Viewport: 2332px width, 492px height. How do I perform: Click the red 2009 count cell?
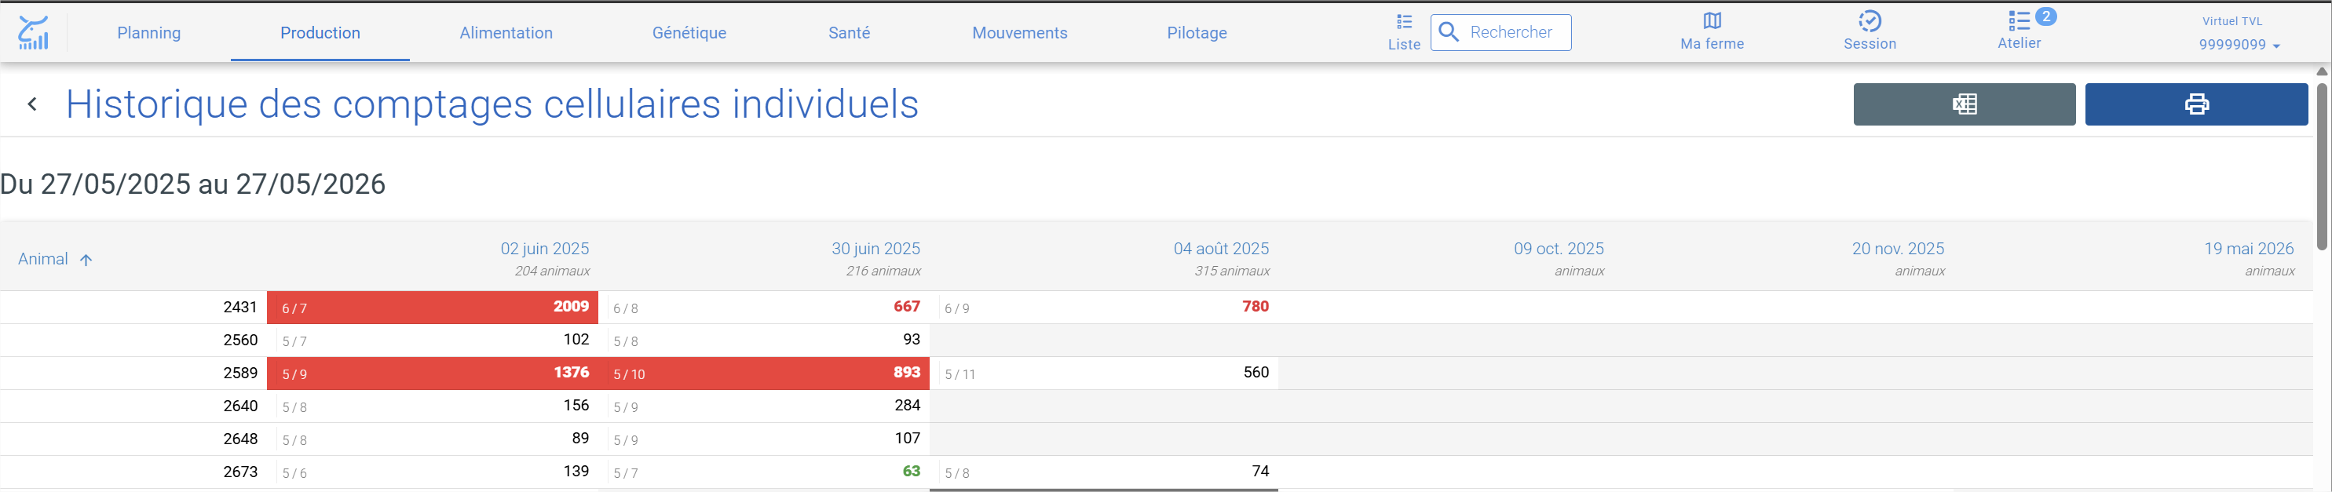pos(433,308)
